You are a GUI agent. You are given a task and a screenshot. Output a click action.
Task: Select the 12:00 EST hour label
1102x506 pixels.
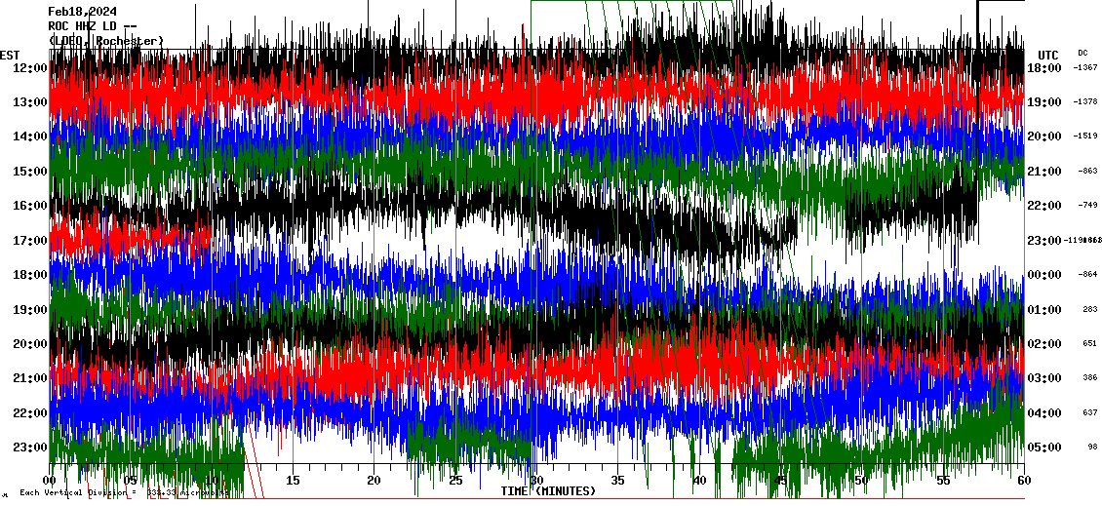pos(31,68)
